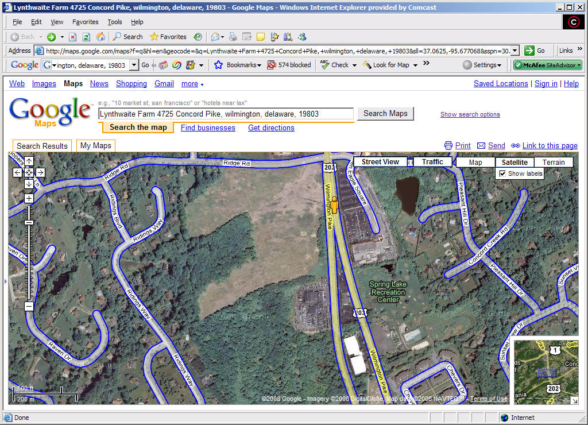The image size is (588, 425).
Task: Open the File menu
Action: pos(17,22)
